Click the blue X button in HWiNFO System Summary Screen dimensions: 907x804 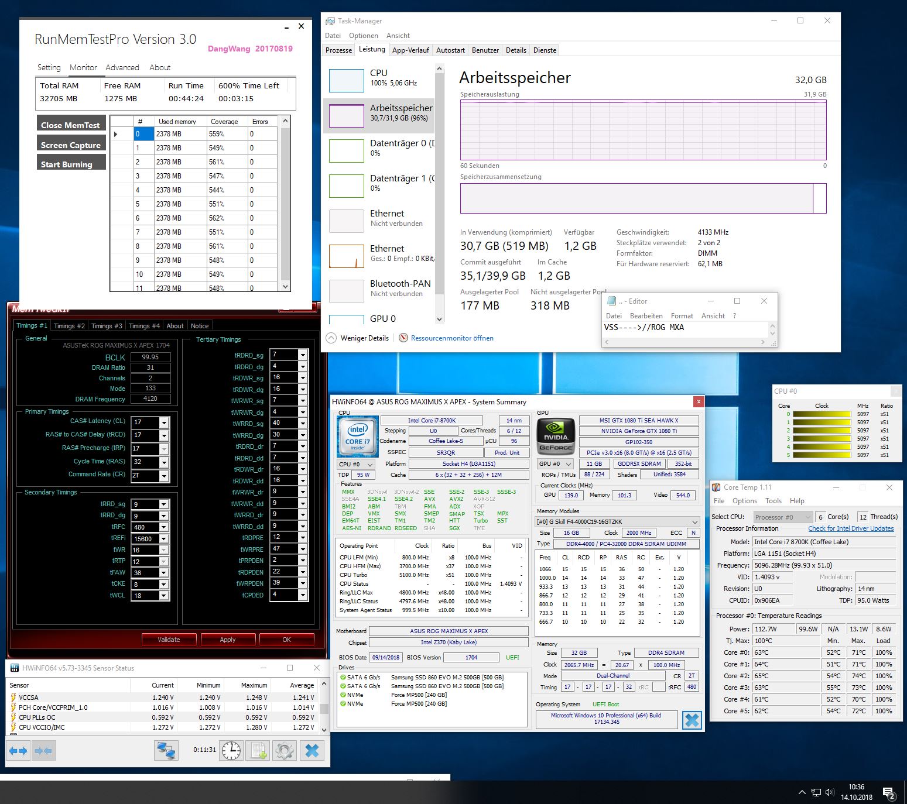tap(692, 720)
